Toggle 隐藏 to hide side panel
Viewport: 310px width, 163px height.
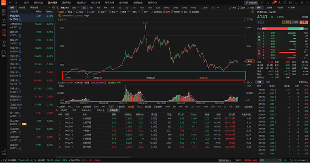[x=250, y=7]
